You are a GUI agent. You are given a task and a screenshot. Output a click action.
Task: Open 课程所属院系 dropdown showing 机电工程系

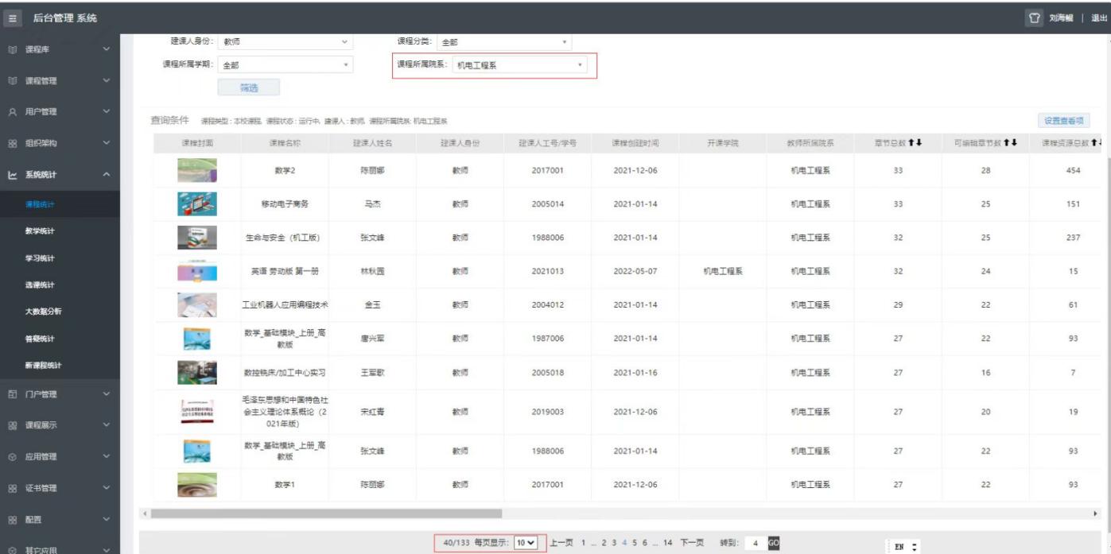point(522,65)
